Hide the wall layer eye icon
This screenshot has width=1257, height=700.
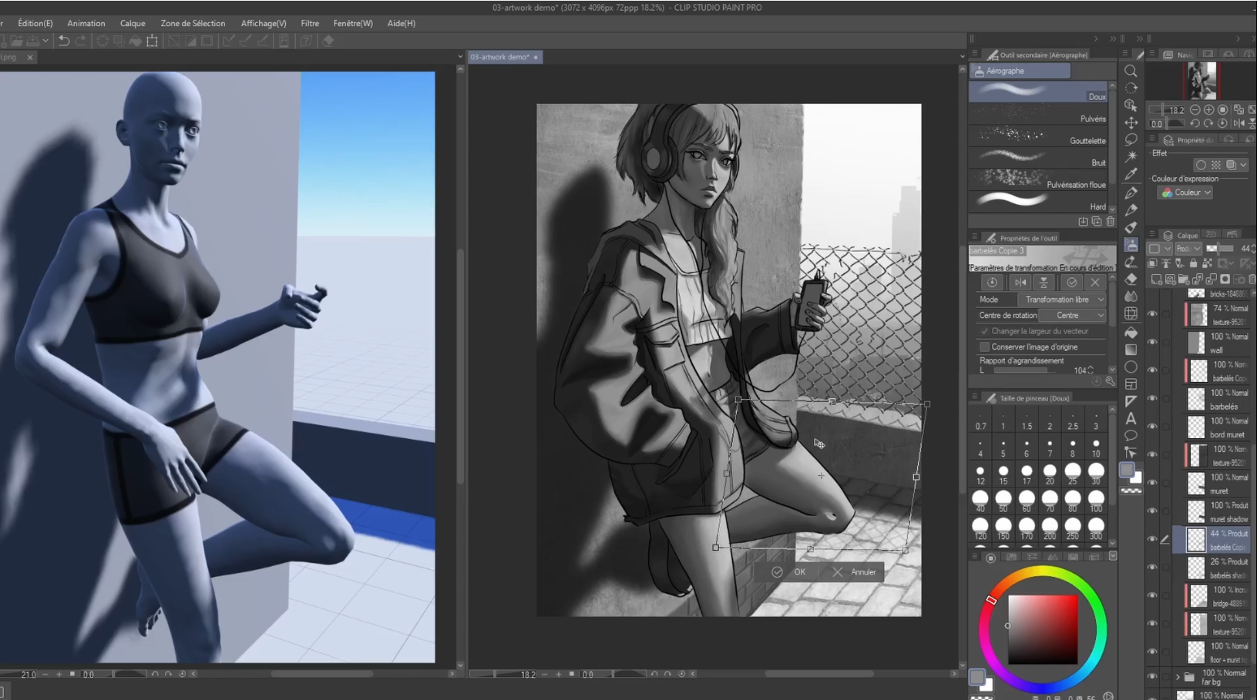(1152, 342)
